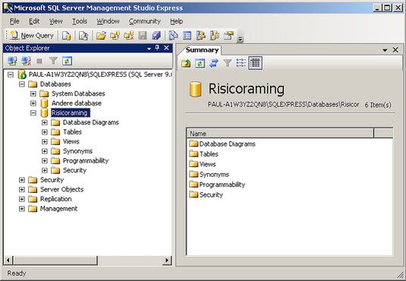The width and height of the screenshot is (406, 281).
Task: Click the Database Engine Query icon
Action: click(66, 36)
